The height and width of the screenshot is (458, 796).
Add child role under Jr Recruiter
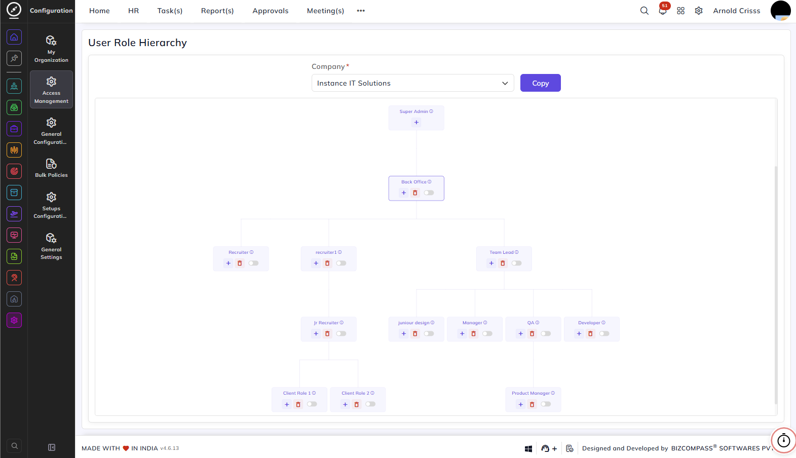pyautogui.click(x=316, y=333)
